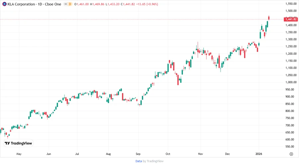The image size is (299, 165).
Task: Open the 'by TradingView' footer link
Action: pyautogui.click(x=153, y=161)
